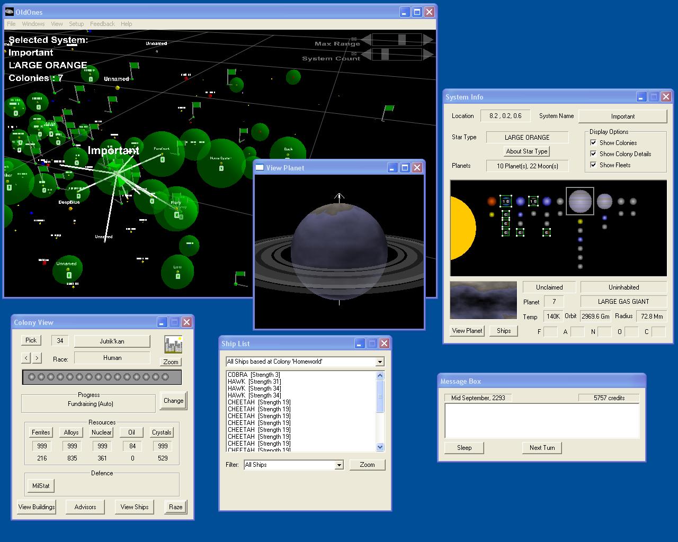Expand the ships-based-at-colony dropdown

pyautogui.click(x=380, y=362)
